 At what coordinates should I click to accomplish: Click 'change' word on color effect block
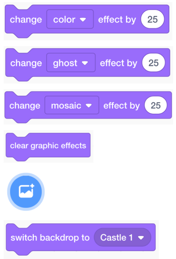pos(26,20)
